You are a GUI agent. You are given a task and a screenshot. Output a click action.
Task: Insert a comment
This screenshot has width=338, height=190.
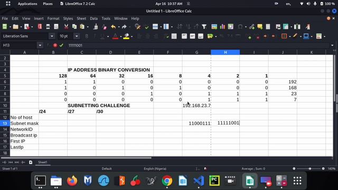(x=260, y=26)
